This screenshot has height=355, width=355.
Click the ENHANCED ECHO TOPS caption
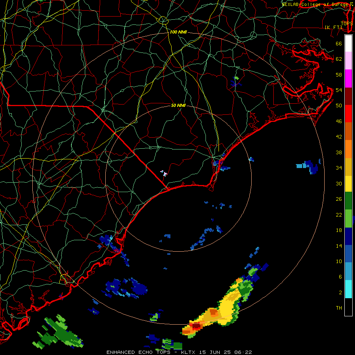pos(138,352)
